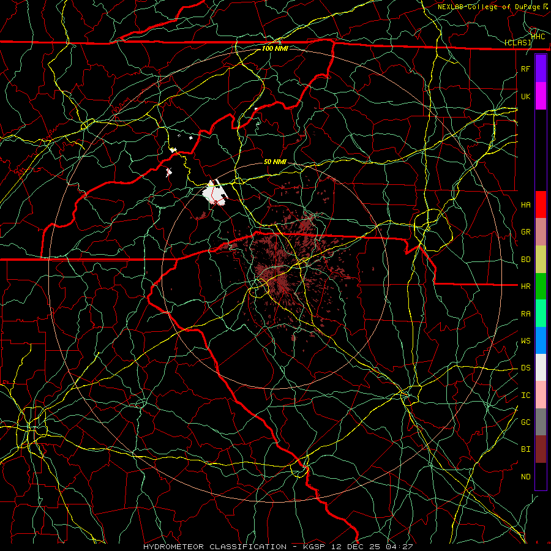Viewport: 551px width, 551px height.
Task: Click the GC legend label
Action: (525, 422)
